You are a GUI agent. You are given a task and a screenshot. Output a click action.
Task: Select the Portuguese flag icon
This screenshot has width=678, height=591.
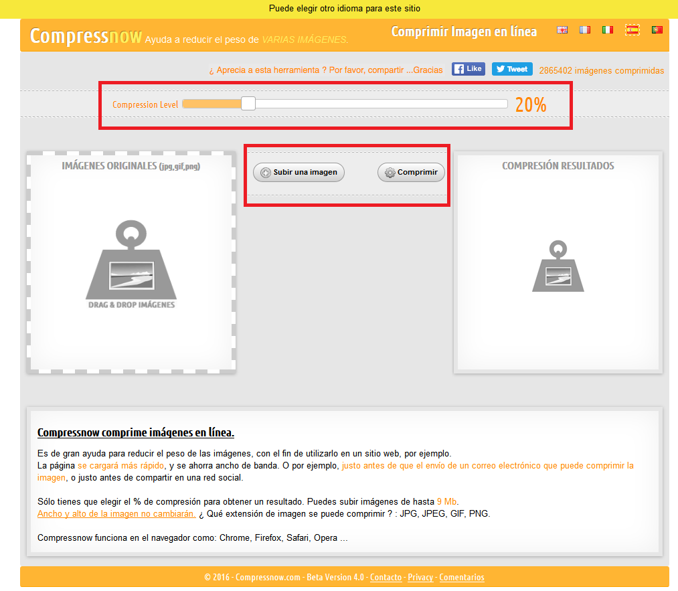click(657, 29)
